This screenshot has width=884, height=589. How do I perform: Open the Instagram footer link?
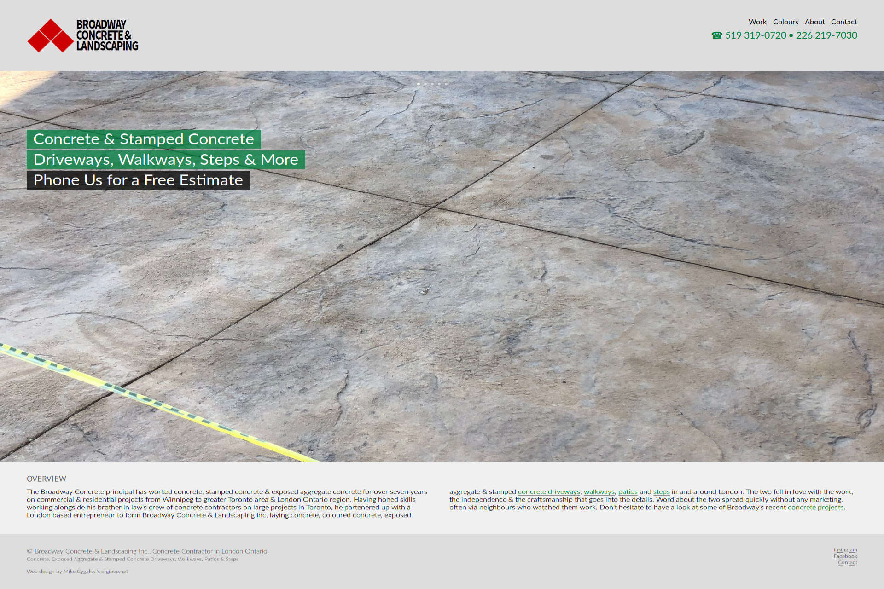[845, 549]
